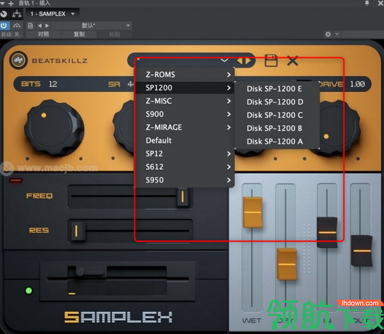The height and width of the screenshot is (334, 384).
Task: Expand the SP12 submenu arrow
Action: 229,154
